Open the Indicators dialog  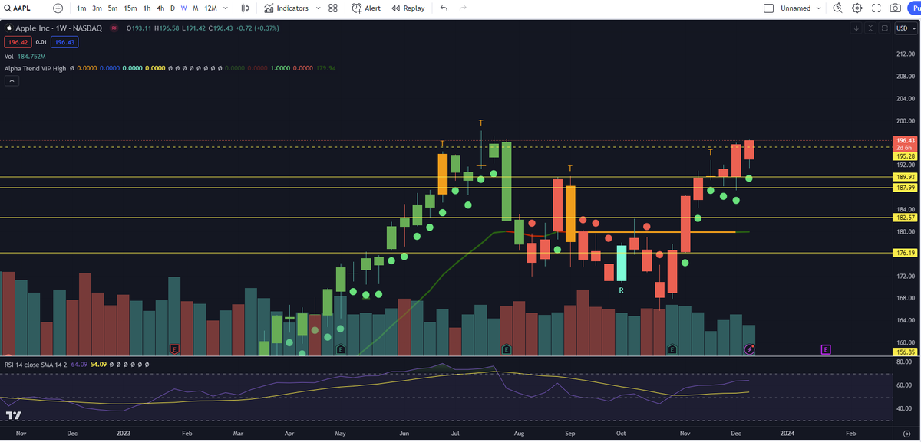[286, 8]
